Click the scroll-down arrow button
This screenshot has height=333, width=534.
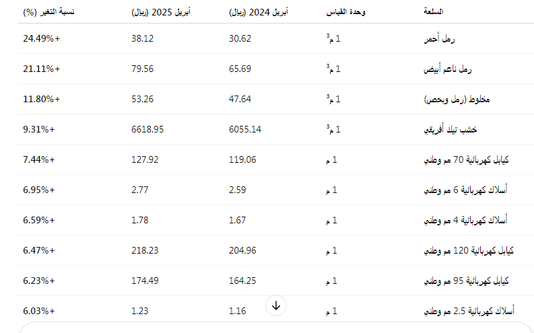click(x=276, y=305)
